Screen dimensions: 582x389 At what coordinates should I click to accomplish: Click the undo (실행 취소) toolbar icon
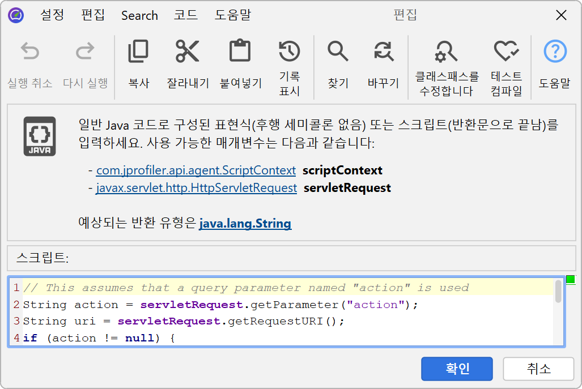pos(29,51)
